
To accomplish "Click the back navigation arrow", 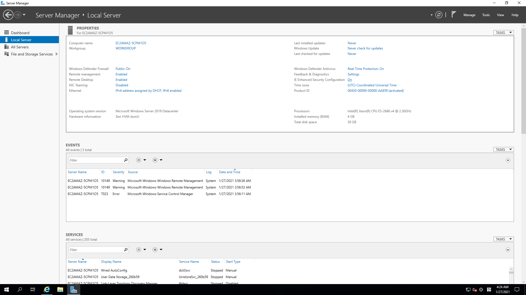I will point(8,15).
